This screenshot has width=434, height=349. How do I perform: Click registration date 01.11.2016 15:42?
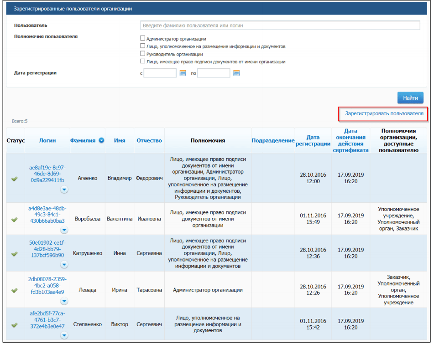(x=313, y=324)
